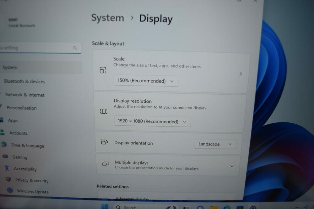This screenshot has height=209, width=314.
Task: Open Windows Update via its sync icon
Action: [10, 190]
